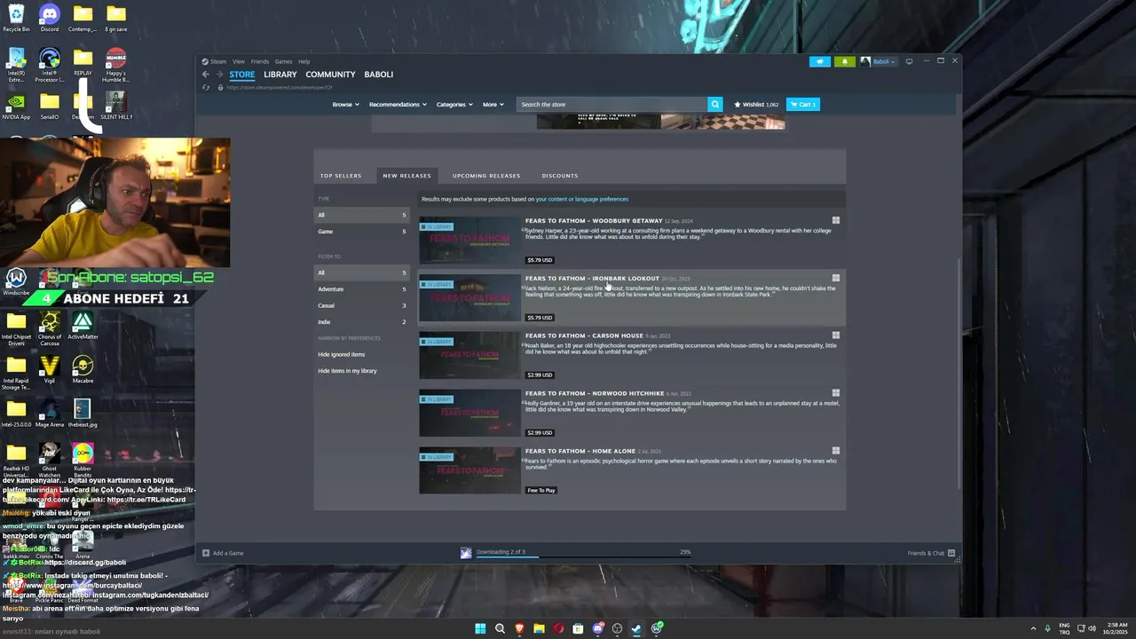This screenshot has width=1136, height=639.
Task: Open the Steam menu in menu bar
Action: point(218,61)
